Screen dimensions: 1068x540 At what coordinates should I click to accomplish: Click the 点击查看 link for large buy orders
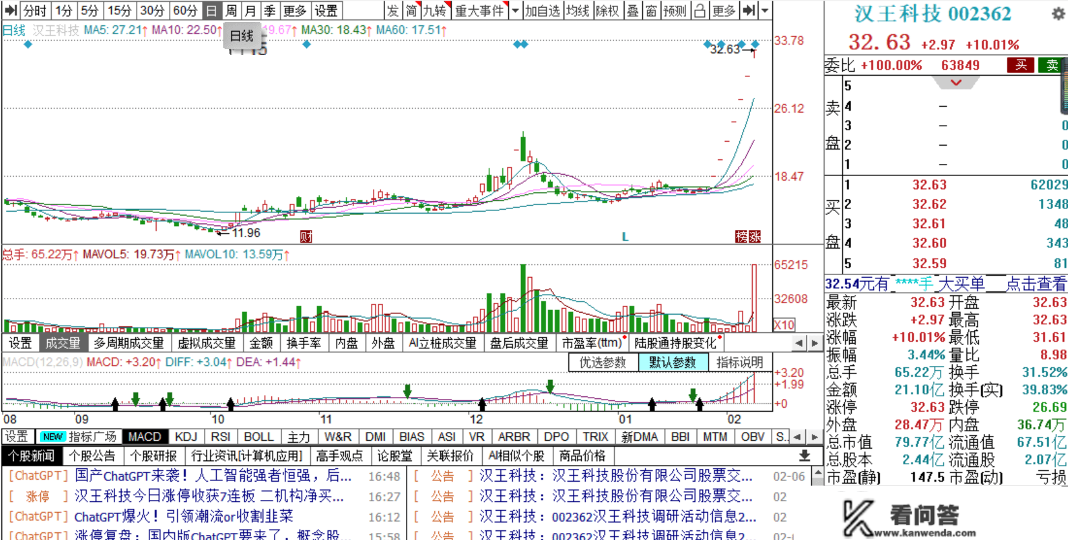(x=1036, y=284)
